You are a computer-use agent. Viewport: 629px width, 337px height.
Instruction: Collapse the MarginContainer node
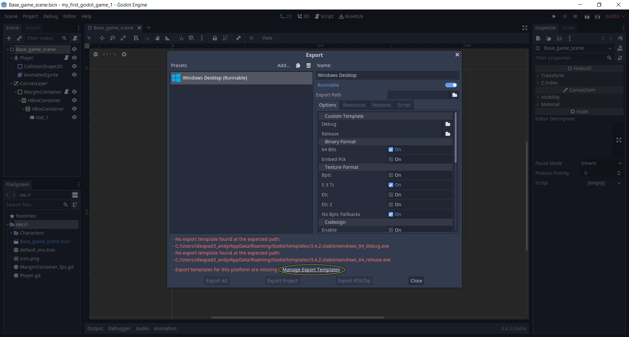(x=15, y=92)
